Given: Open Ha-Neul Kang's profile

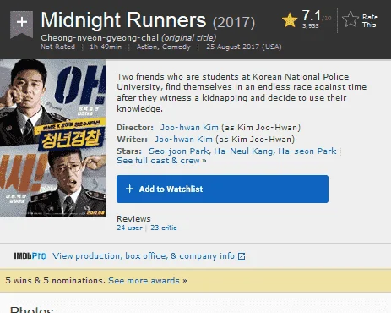Looking at the screenshot, I should coord(244,151).
